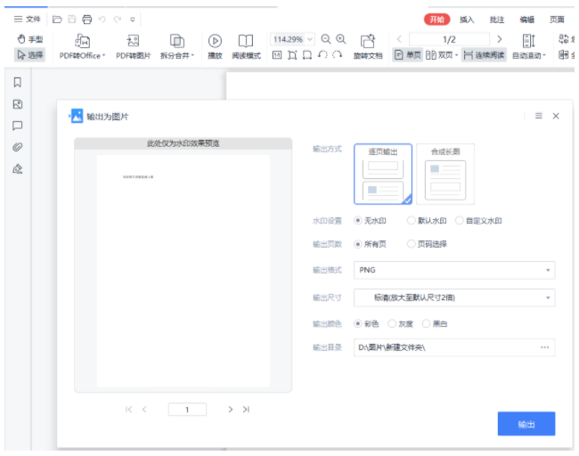The height and width of the screenshot is (456, 579).
Task: Open the 插入 ribbon tab
Action: pyautogui.click(x=467, y=19)
